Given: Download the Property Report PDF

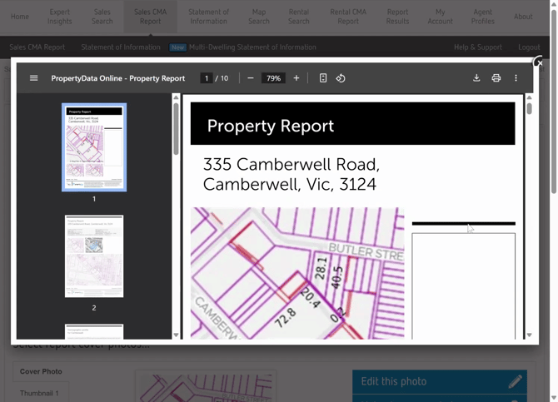Looking at the screenshot, I should point(476,78).
